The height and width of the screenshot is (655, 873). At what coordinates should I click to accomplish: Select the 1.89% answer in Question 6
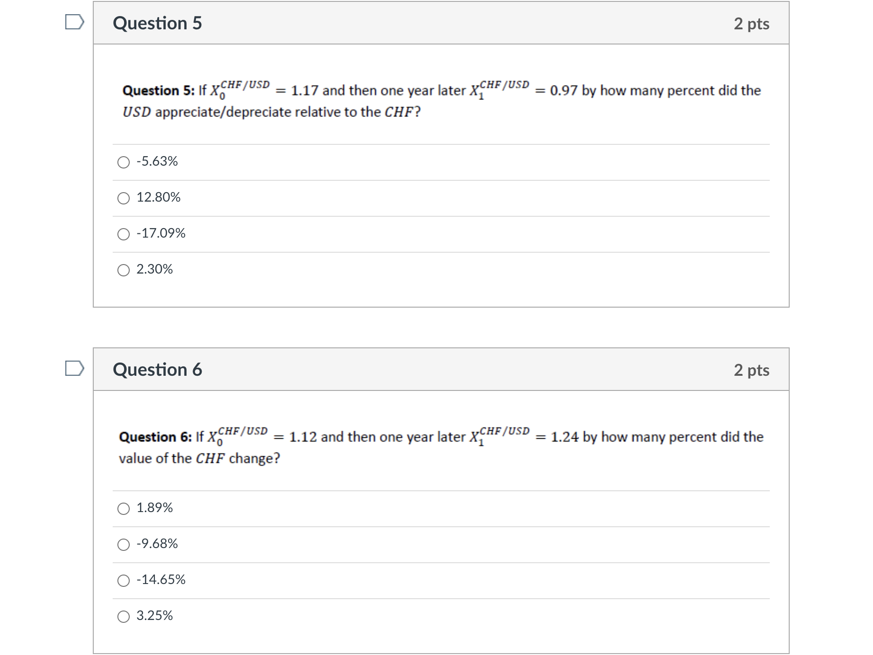[123, 509]
